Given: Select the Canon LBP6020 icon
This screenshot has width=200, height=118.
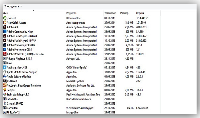Looking at the screenshot, I should click(x=5, y=103).
